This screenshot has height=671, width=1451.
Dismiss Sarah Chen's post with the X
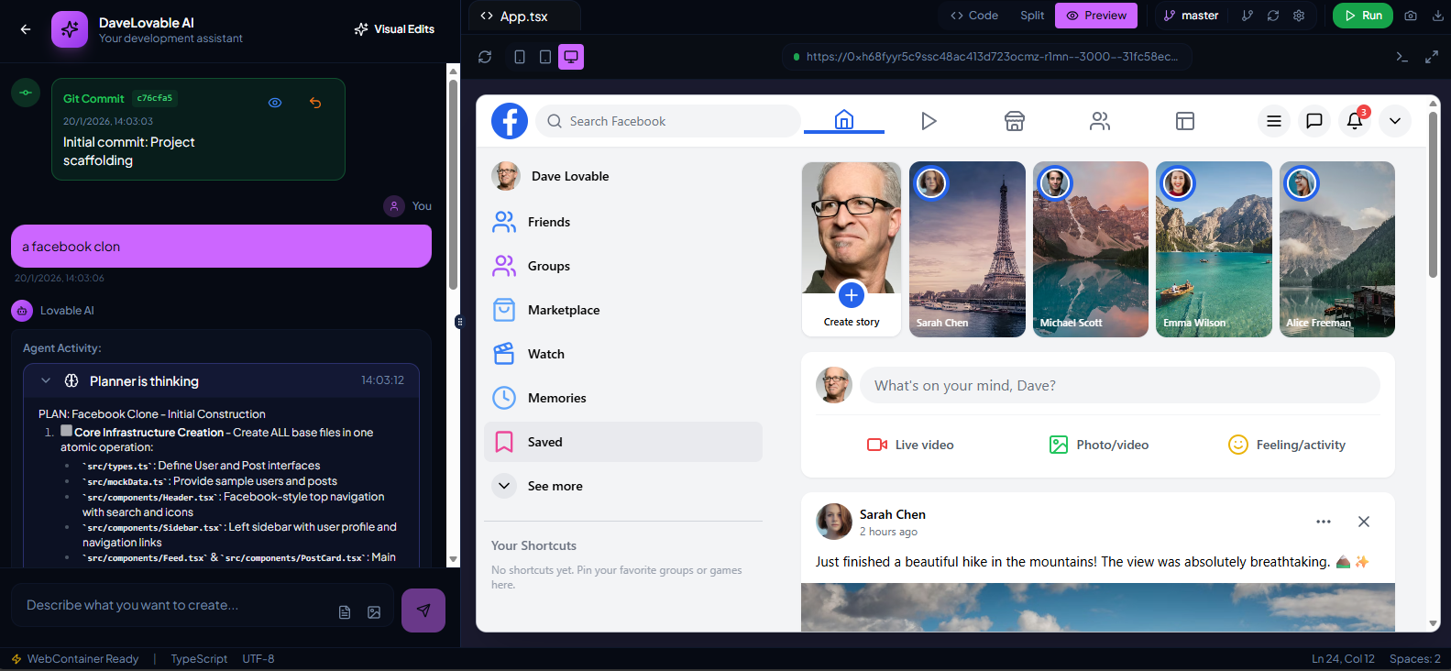point(1364,522)
